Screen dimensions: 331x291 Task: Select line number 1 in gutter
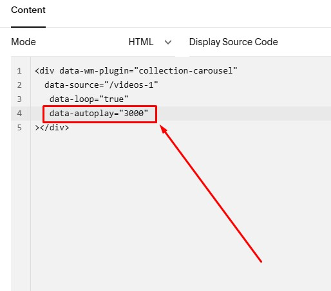coord(19,71)
